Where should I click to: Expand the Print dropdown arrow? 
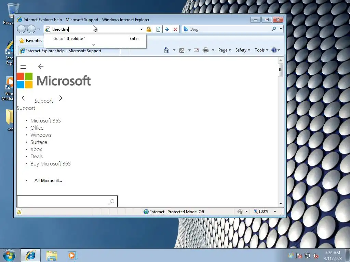point(213,50)
